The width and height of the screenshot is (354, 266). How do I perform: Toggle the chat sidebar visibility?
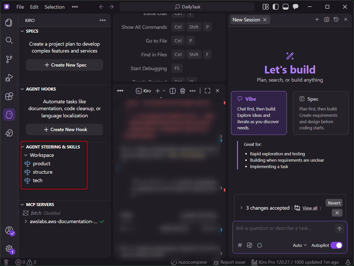click(x=296, y=7)
